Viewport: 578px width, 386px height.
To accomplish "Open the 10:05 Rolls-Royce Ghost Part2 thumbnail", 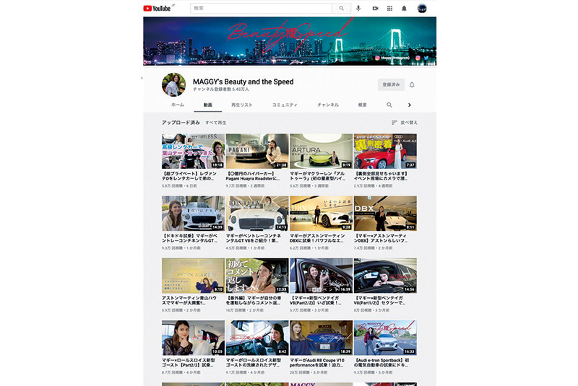I will [x=193, y=338].
